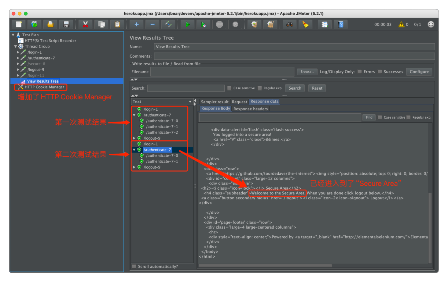The width and height of the screenshot is (448, 282).
Task: Select HTTP Cookie Manager in tree
Action: (x=44, y=87)
